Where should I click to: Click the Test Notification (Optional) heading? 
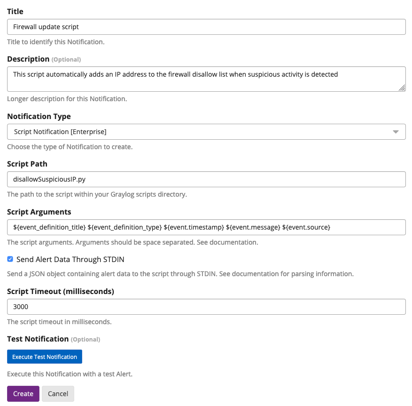[x=53, y=339]
